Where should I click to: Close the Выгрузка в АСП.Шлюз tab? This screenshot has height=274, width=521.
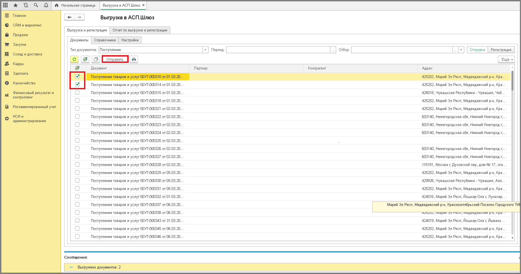click(x=143, y=5)
